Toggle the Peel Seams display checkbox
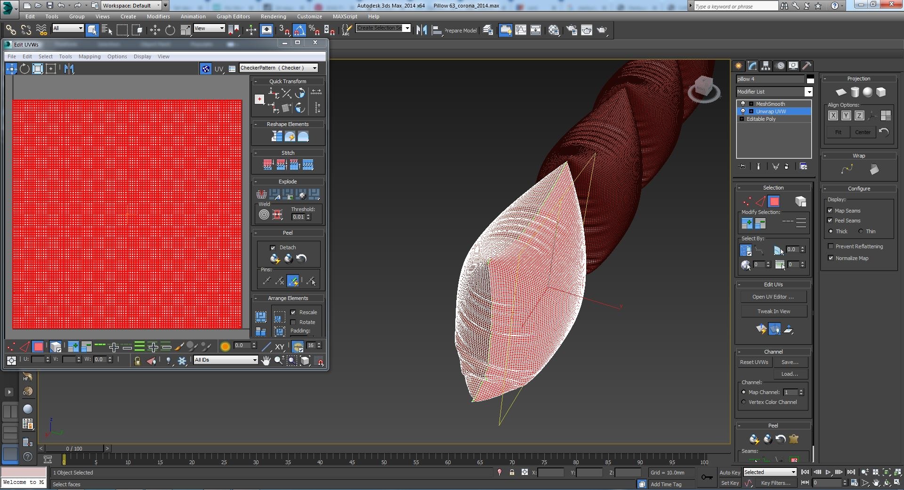904x490 pixels. (x=830, y=221)
